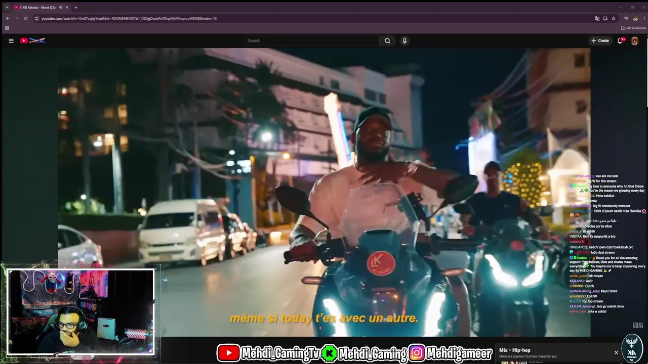Click the Create button
The width and height of the screenshot is (648, 364).
pyautogui.click(x=600, y=40)
